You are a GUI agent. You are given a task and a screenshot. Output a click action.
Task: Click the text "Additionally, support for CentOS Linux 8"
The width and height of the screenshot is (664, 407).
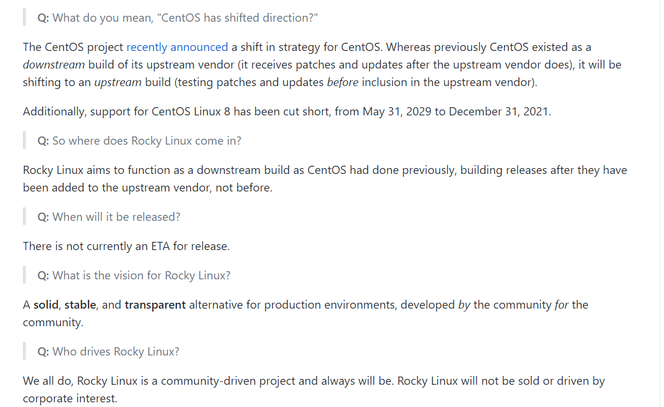(x=126, y=111)
